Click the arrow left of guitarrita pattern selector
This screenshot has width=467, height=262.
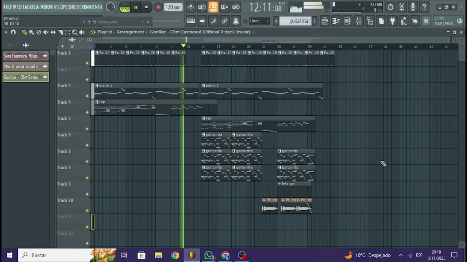pos(276,21)
